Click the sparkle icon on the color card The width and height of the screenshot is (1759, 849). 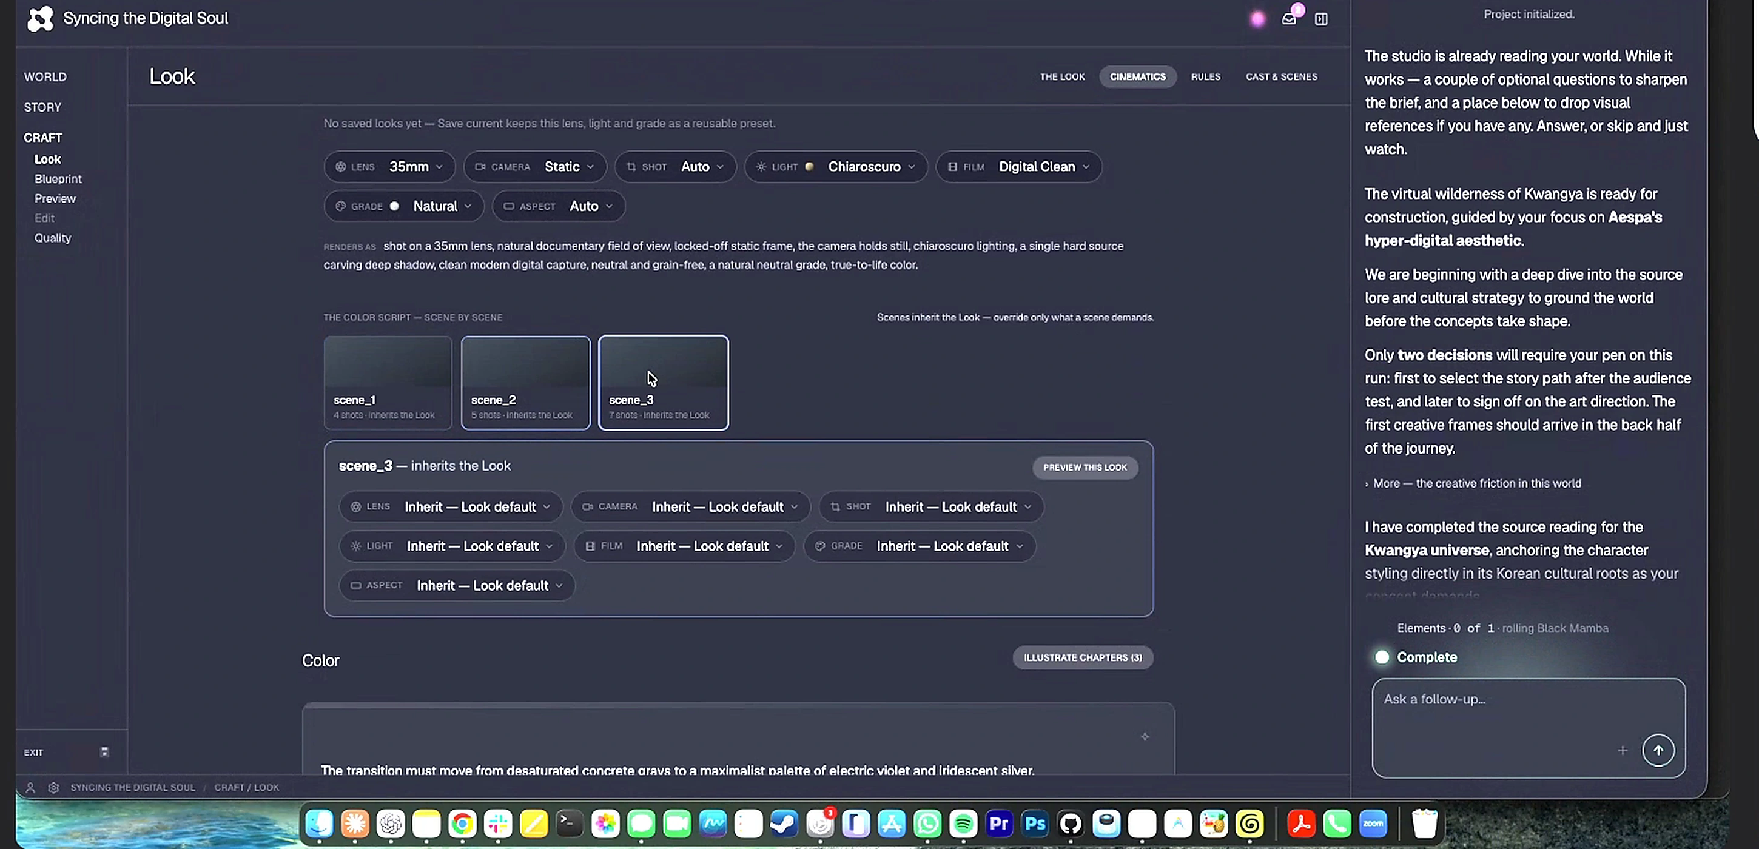[x=1145, y=736]
